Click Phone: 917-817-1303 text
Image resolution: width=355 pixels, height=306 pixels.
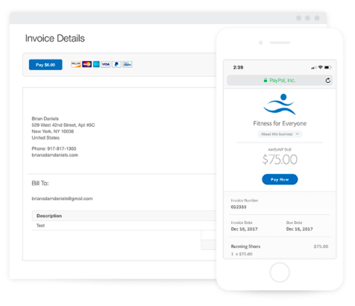pyautogui.click(x=54, y=149)
